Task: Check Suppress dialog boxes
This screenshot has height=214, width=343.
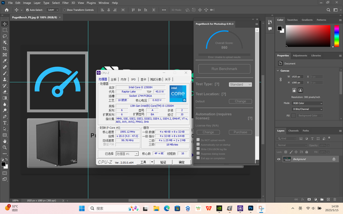Action: point(198,153)
